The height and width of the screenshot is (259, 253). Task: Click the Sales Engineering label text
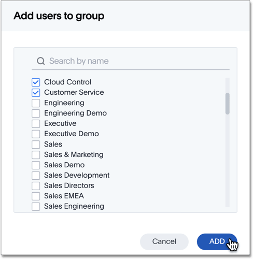point(74,206)
